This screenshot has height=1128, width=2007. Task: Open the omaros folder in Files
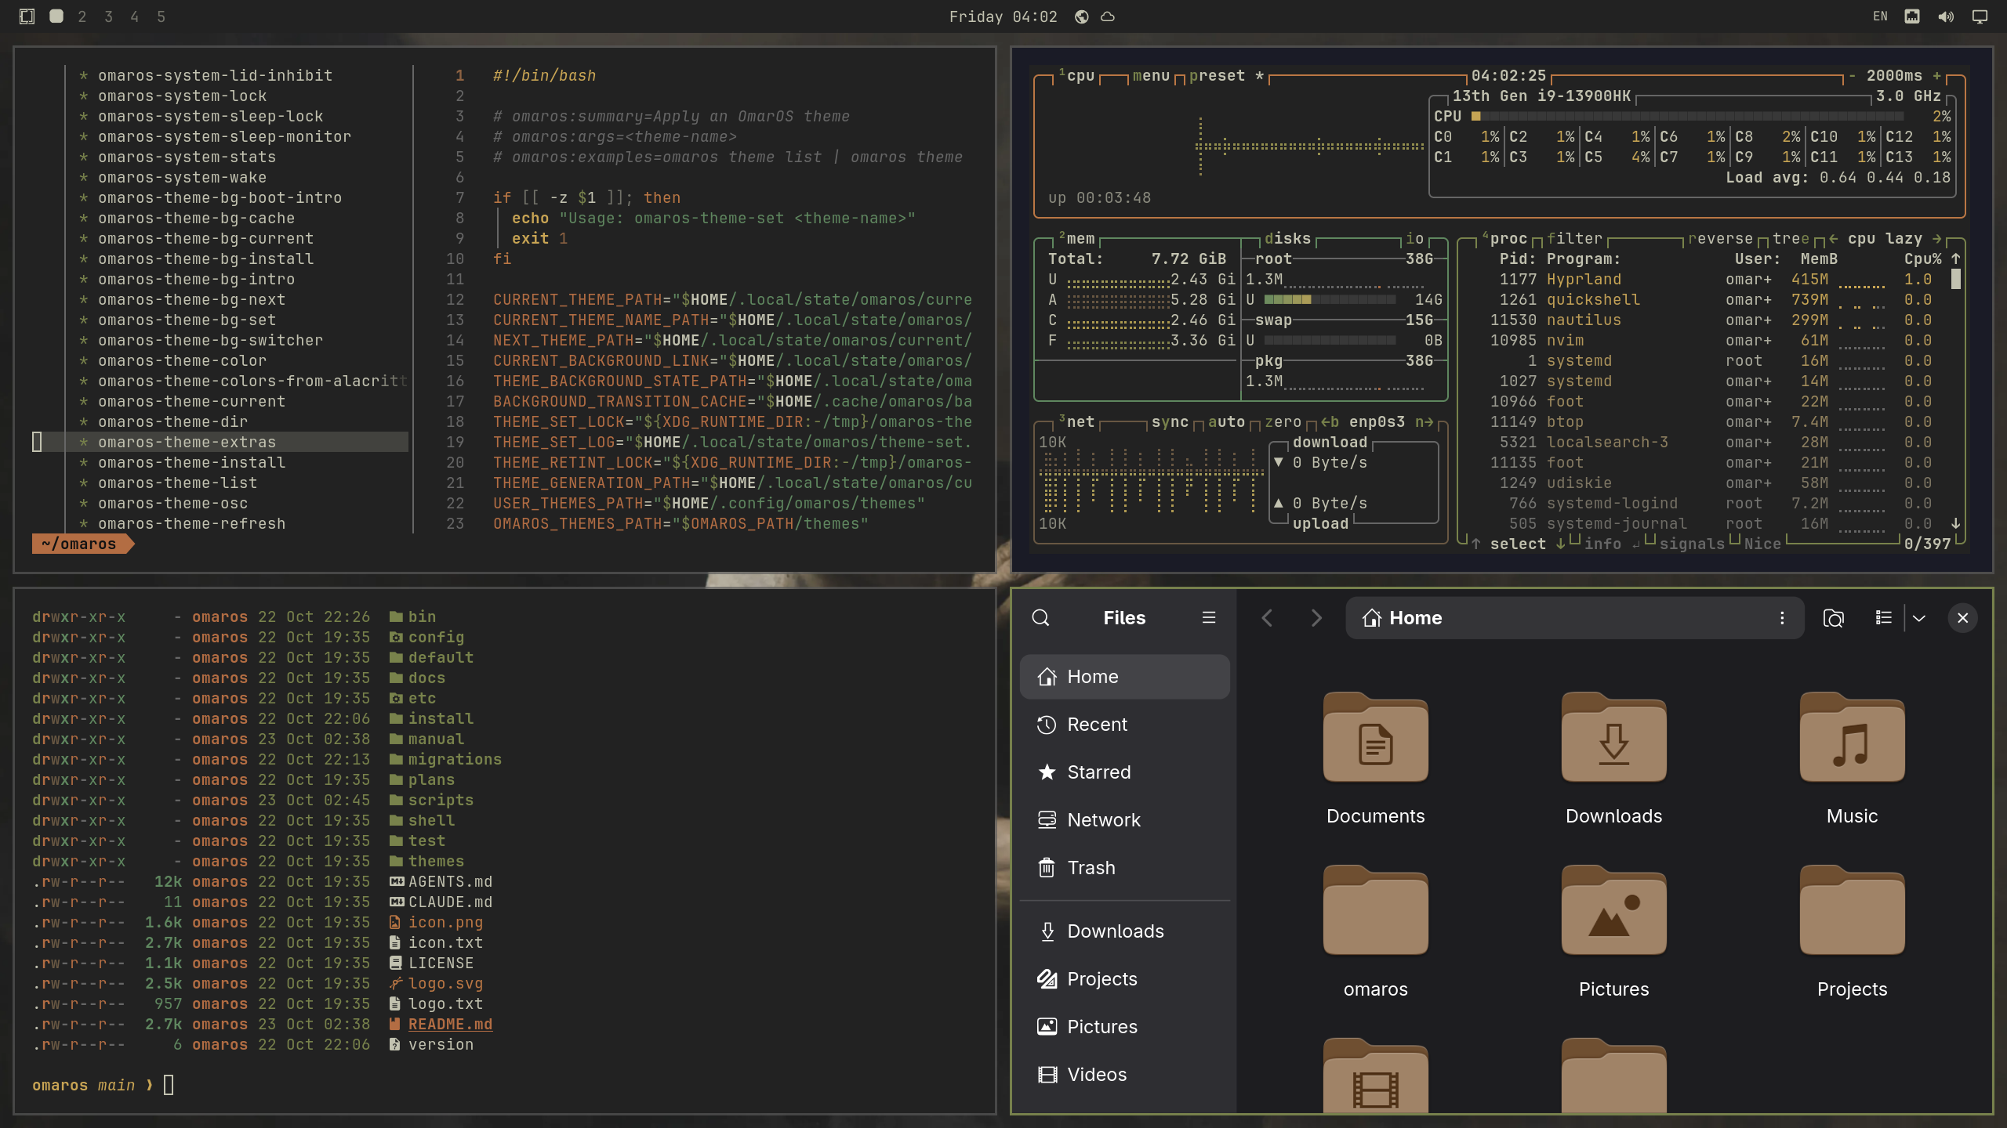[1376, 931]
